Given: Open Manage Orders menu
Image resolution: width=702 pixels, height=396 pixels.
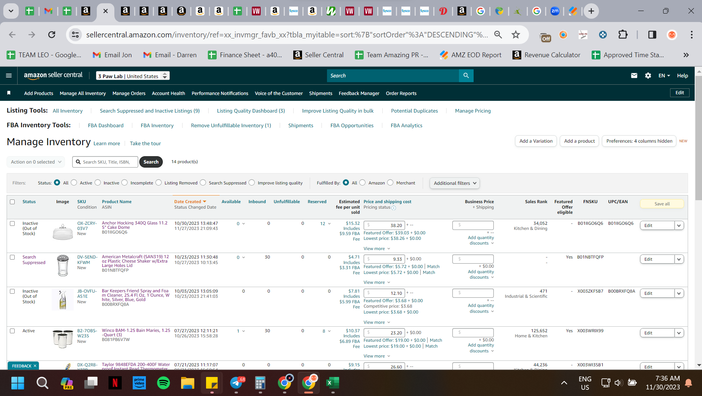Looking at the screenshot, I should (x=129, y=93).
